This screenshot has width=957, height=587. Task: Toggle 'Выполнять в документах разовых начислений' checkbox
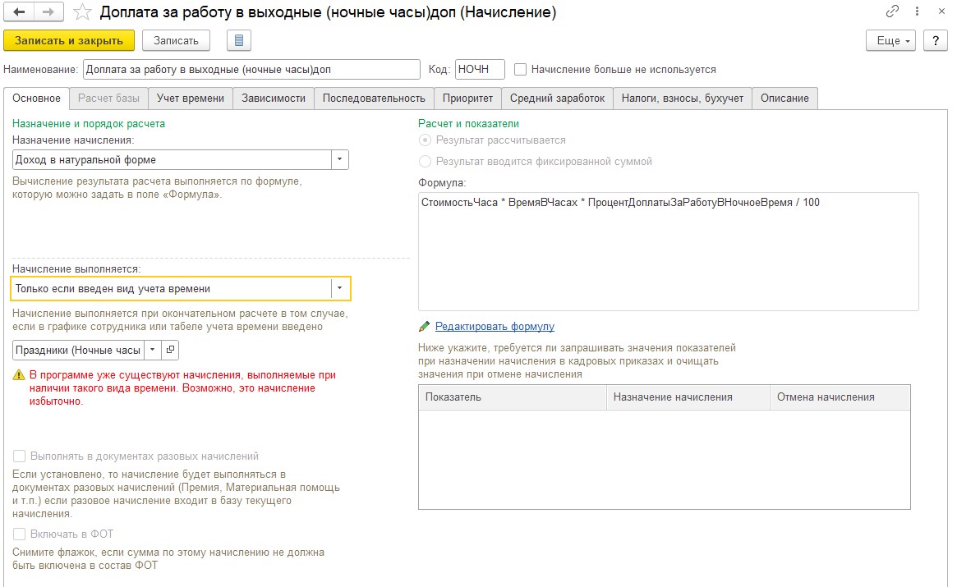pos(20,456)
